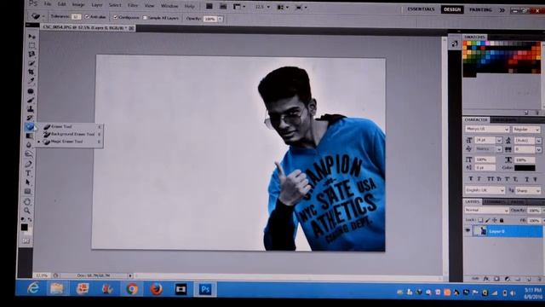Click the highlighted Eraser tool in toolbox
This screenshot has width=545, height=307.
[x=30, y=127]
